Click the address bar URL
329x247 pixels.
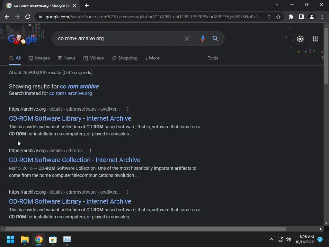pos(153,17)
